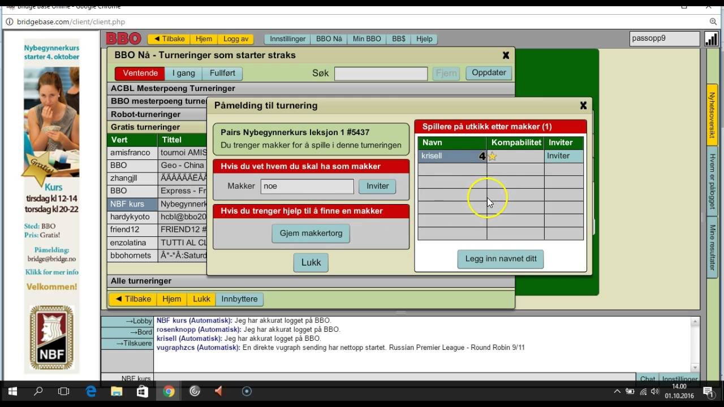Click the Fjern button
The height and width of the screenshot is (407, 724).
(x=446, y=73)
